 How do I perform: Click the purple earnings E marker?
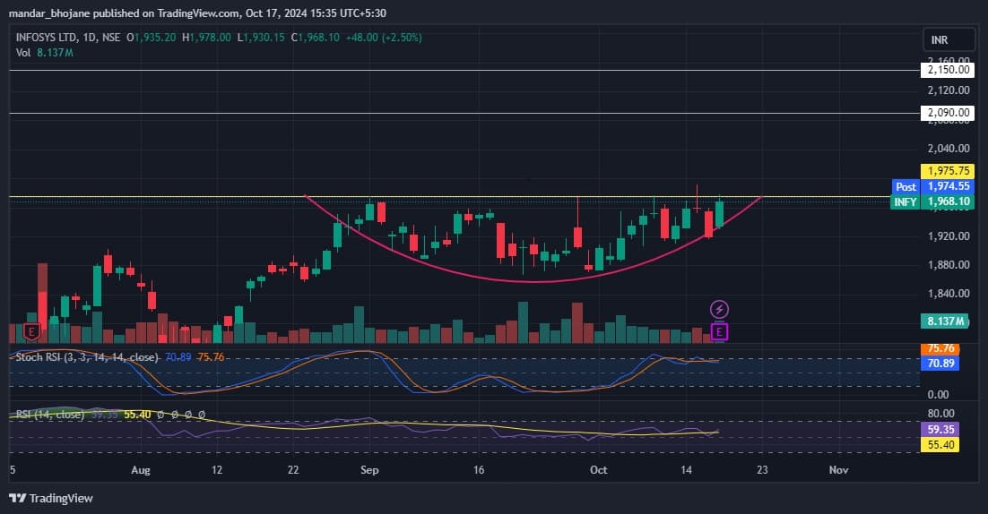[719, 332]
